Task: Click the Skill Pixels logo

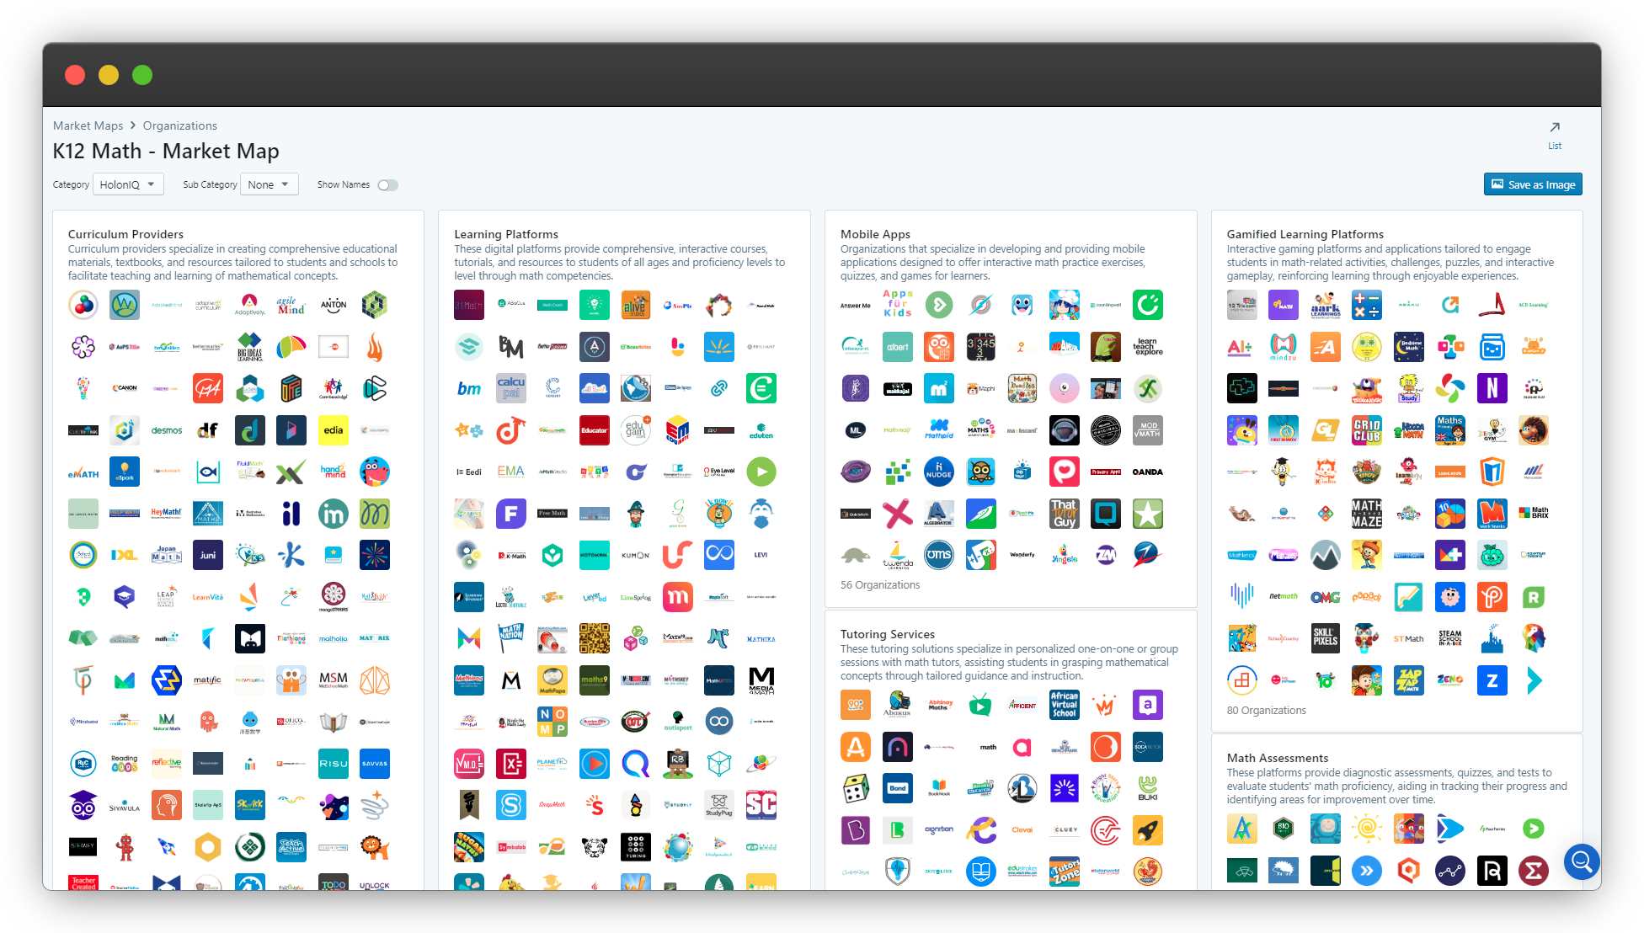Action: 1325,637
